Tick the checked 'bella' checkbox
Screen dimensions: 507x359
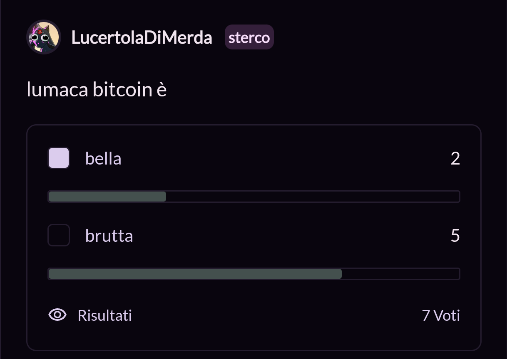point(59,158)
